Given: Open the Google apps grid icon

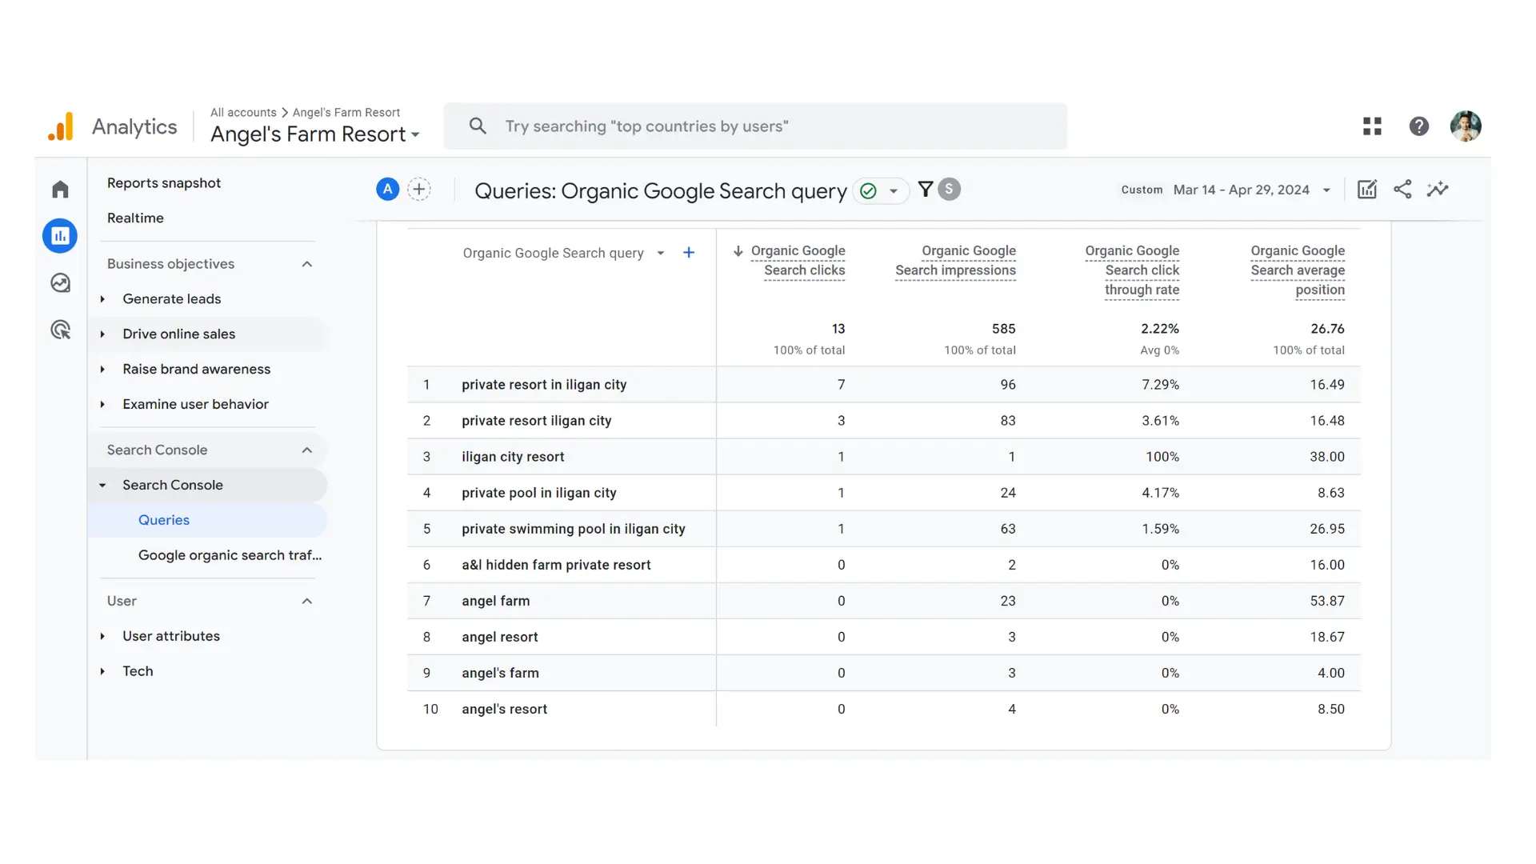Looking at the screenshot, I should point(1372,126).
